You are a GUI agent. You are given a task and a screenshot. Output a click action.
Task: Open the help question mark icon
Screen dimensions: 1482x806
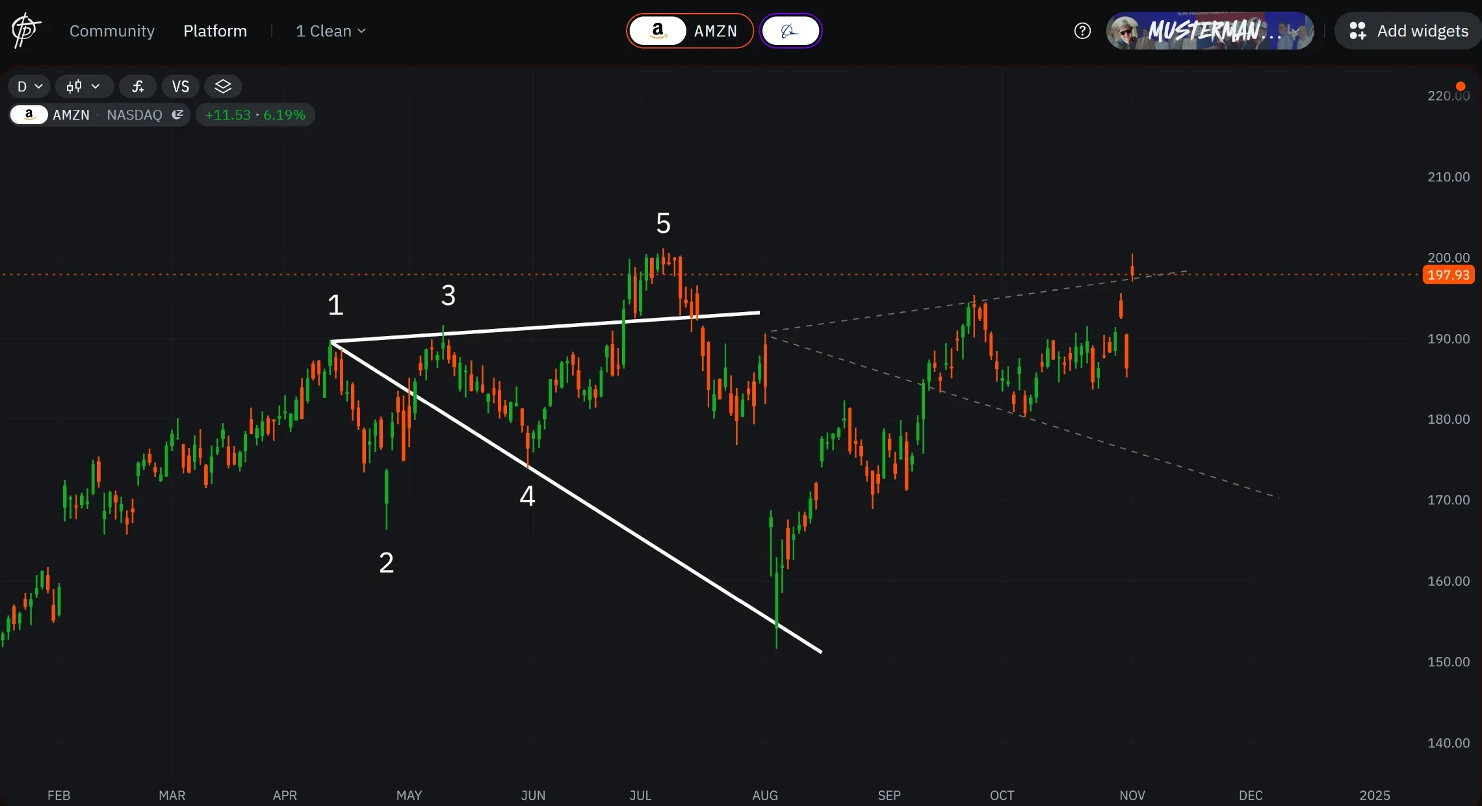[1082, 31]
